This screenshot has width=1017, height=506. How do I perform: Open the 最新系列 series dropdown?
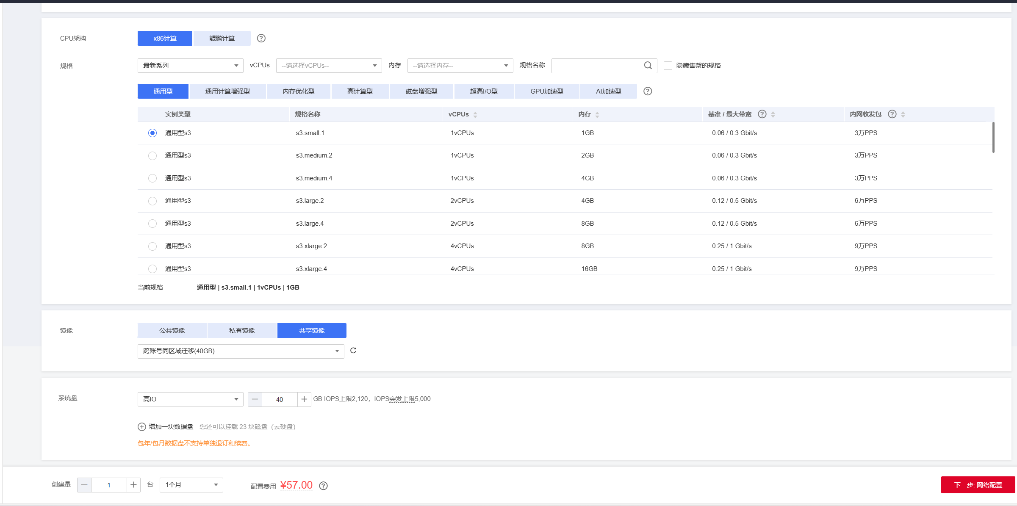coord(191,66)
